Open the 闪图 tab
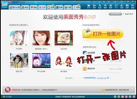137x99 pixels. coord(68,7)
